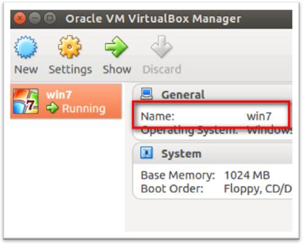Click the Base Memory 1024 MB value
Image resolution: width=305 pixels, height=245 pixels.
click(x=247, y=175)
